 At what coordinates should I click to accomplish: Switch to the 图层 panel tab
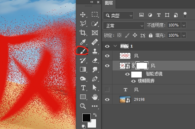click(x=109, y=3)
